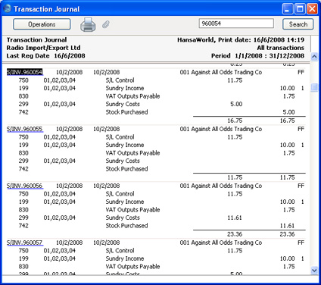321x285 pixels.
Task: Click 'Period 1/1/2008 : 31/12/2008' text
Action: point(257,56)
